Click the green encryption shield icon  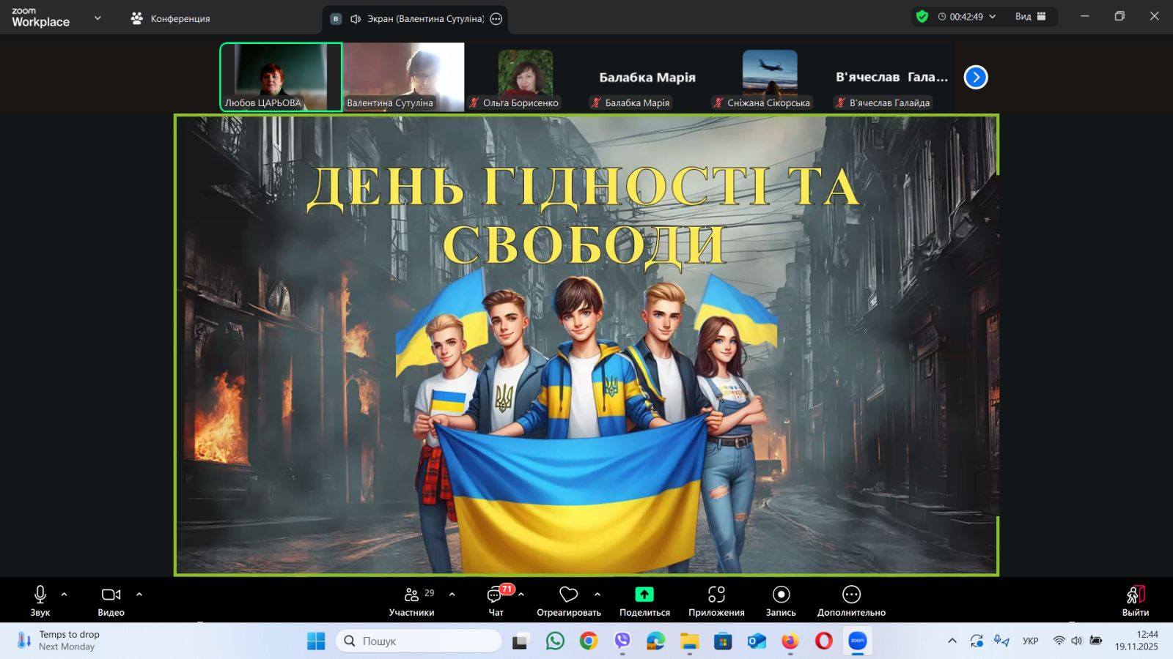click(x=922, y=17)
